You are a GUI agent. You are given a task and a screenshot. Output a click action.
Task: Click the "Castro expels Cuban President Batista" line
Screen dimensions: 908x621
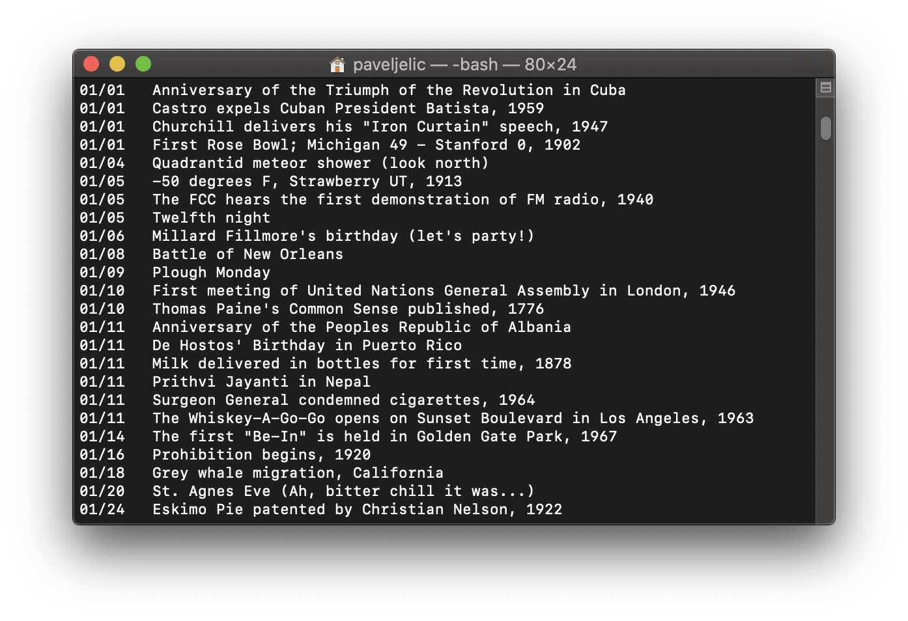point(348,109)
